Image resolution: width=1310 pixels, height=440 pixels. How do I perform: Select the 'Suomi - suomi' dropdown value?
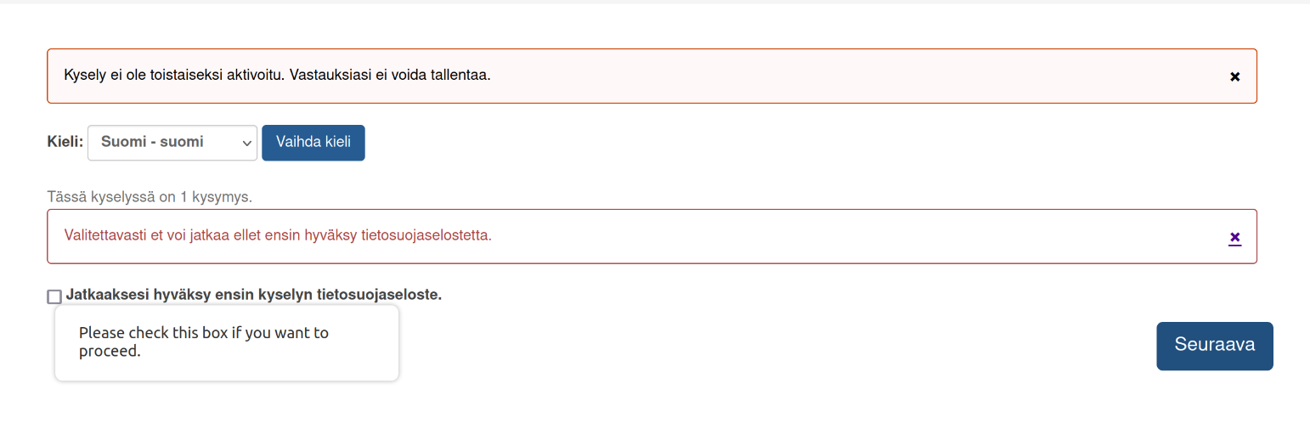click(x=153, y=143)
